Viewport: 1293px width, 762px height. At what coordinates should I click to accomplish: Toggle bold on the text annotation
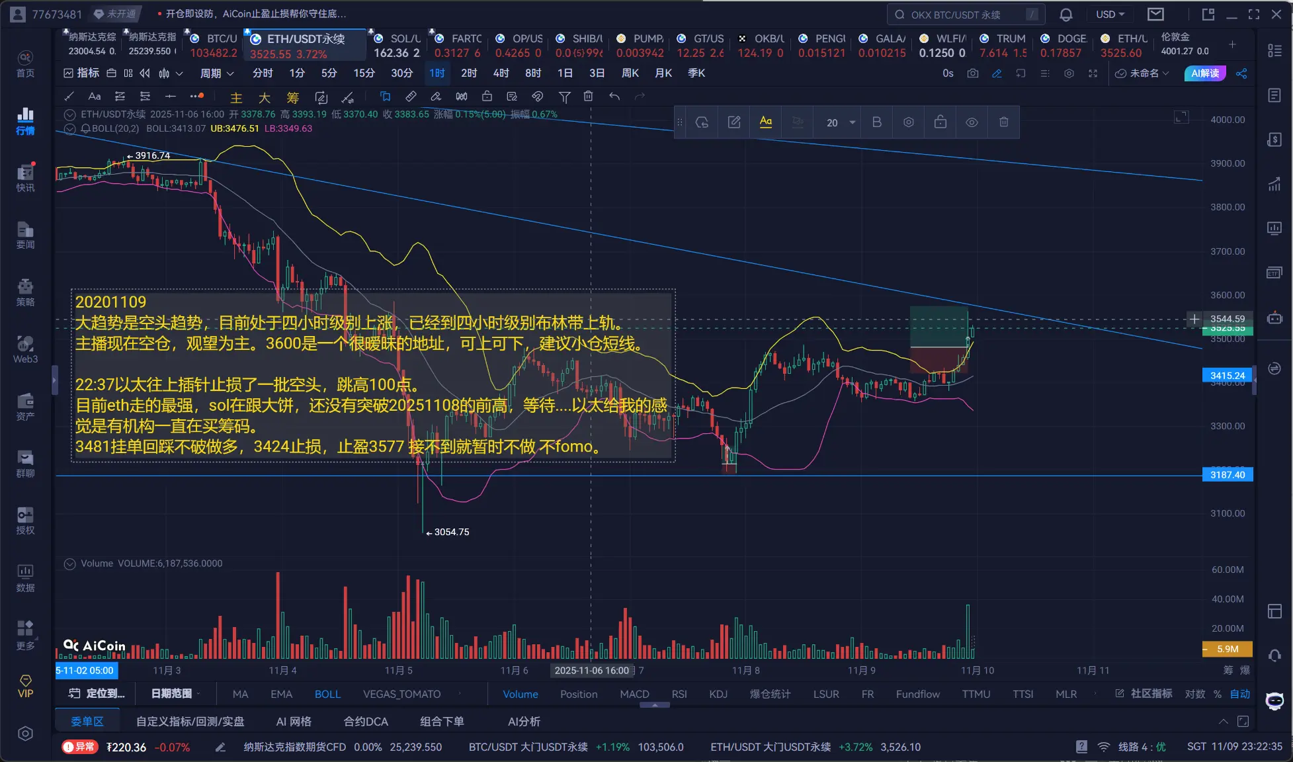[x=877, y=122]
